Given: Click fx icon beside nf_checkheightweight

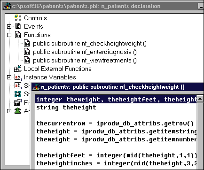Looking at the screenshot, I should tap(27, 43).
